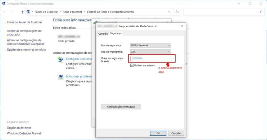
Task: Switch to the Conexão tab
Action: click(x=103, y=33)
